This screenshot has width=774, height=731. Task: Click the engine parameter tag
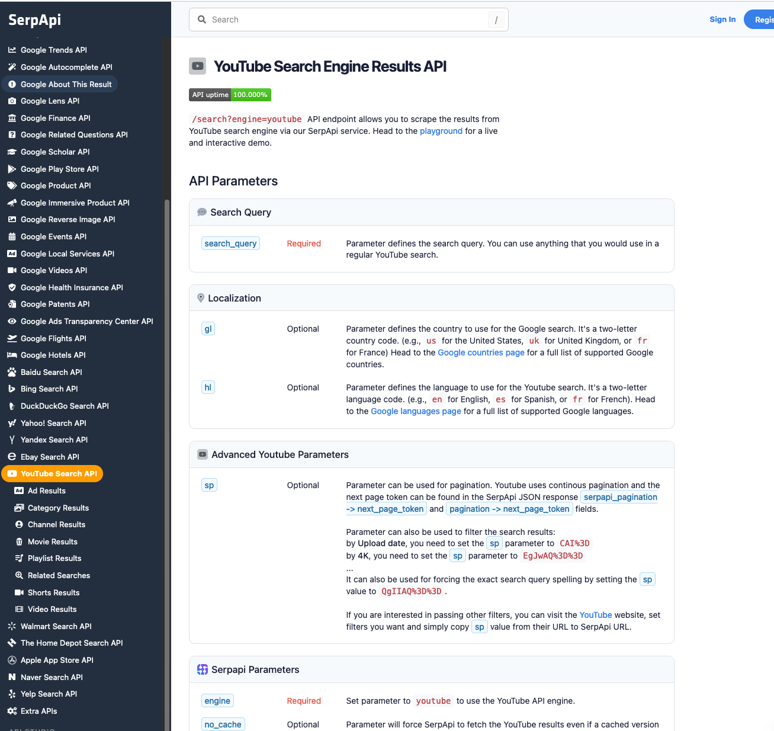[217, 701]
